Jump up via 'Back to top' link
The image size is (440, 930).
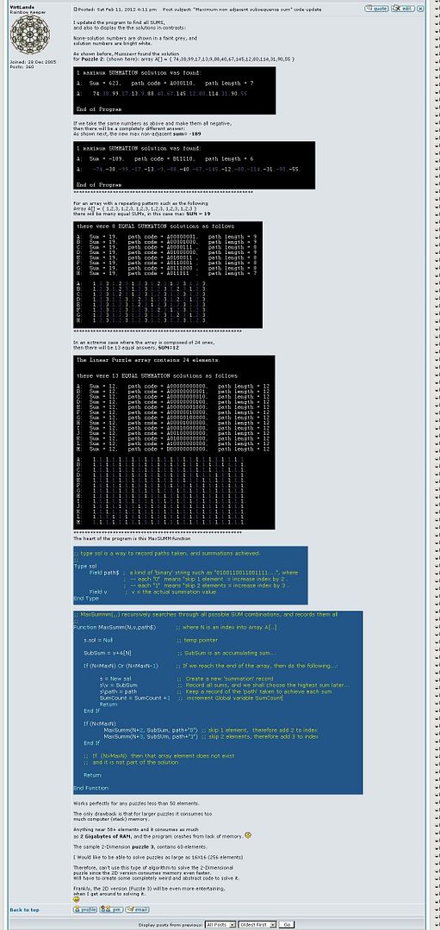point(24,910)
